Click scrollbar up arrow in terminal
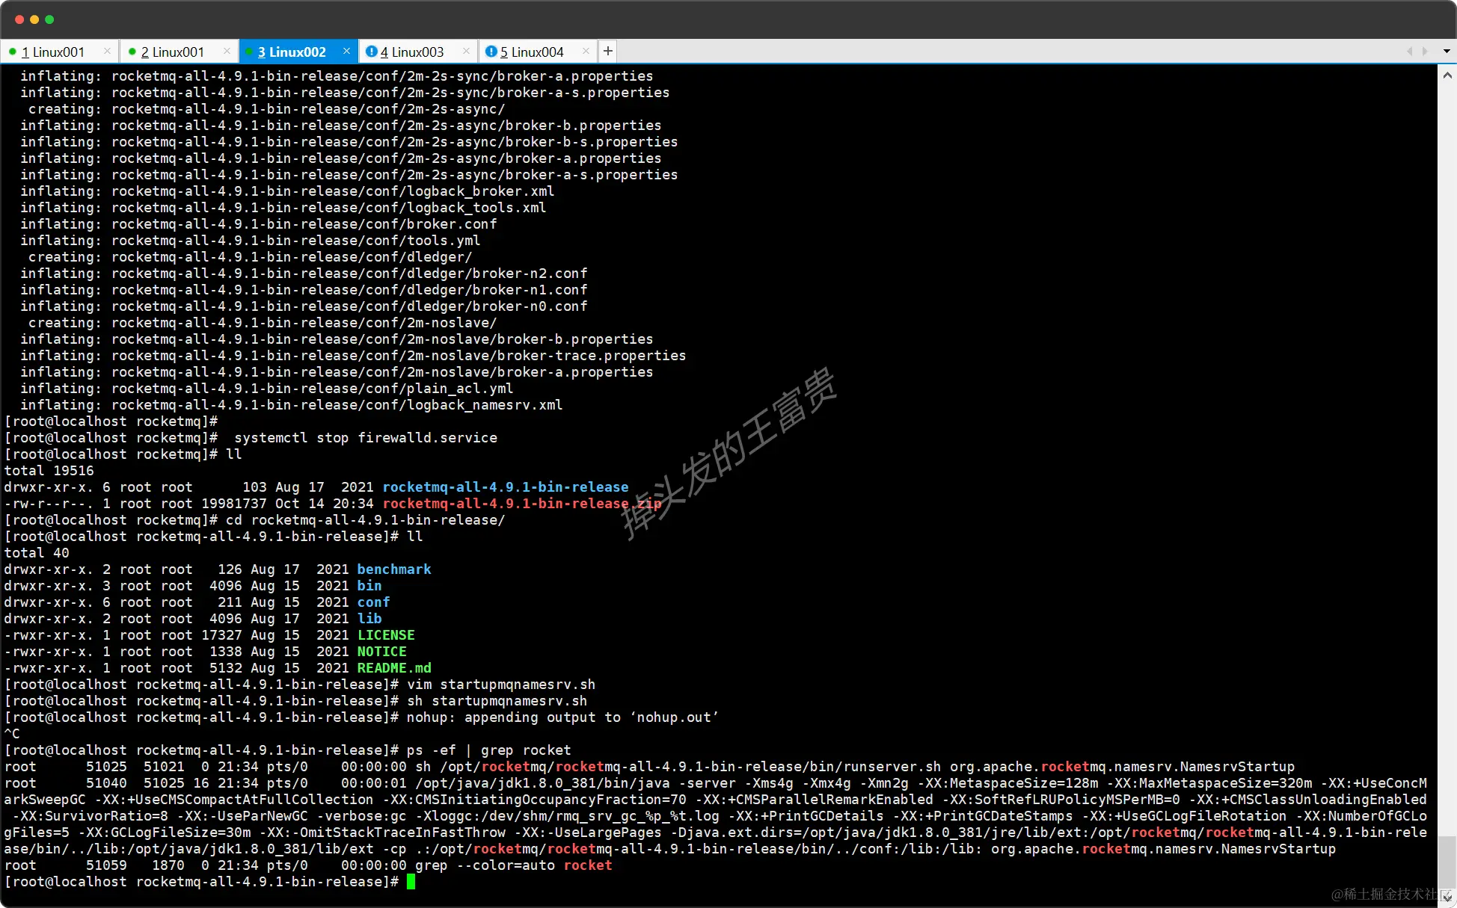The height and width of the screenshot is (908, 1457). (1447, 75)
